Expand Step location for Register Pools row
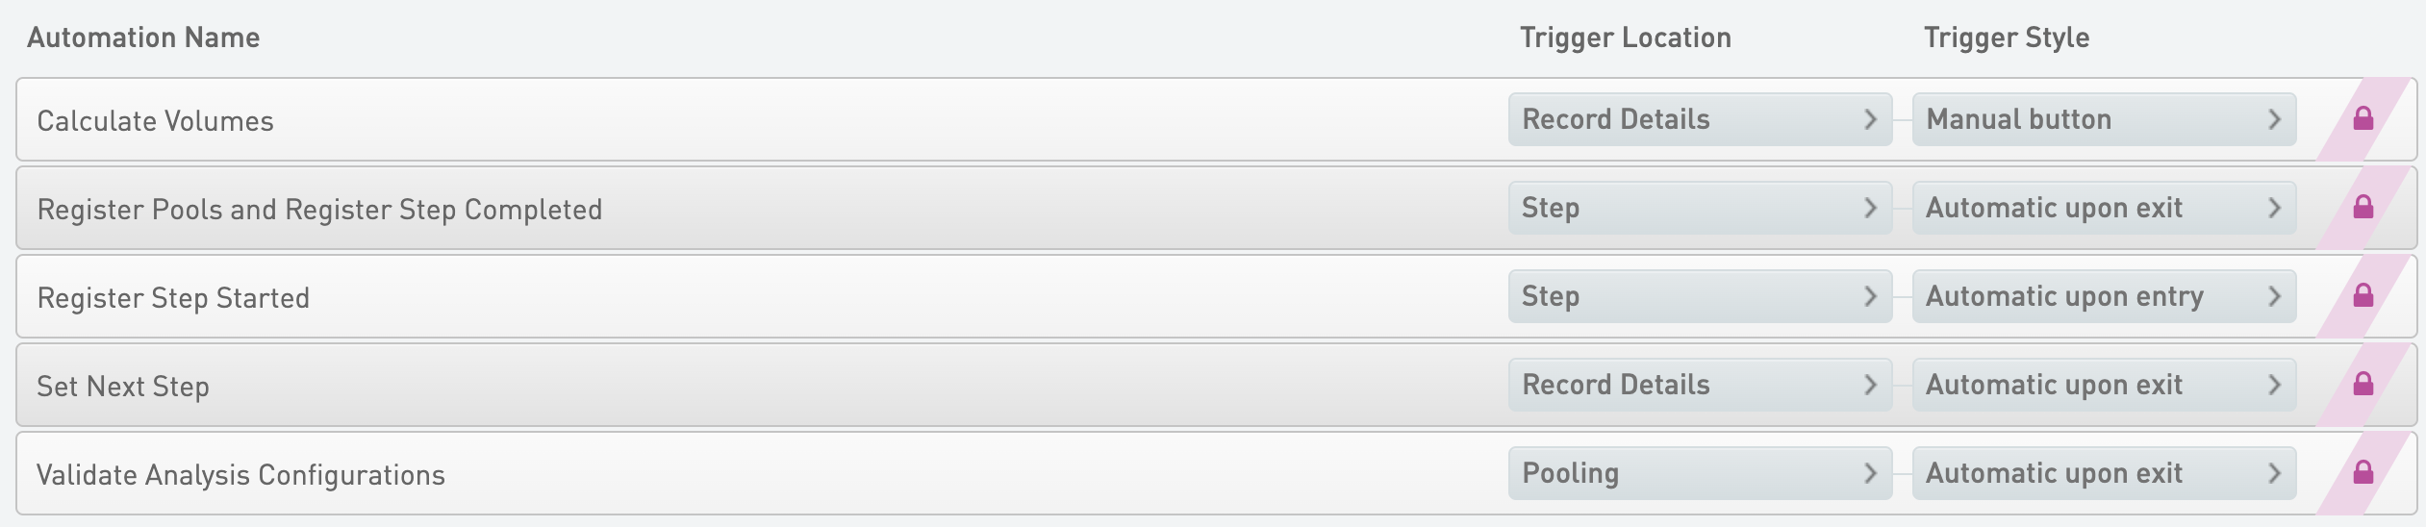Image resolution: width=2426 pixels, height=527 pixels. pos(1700,208)
